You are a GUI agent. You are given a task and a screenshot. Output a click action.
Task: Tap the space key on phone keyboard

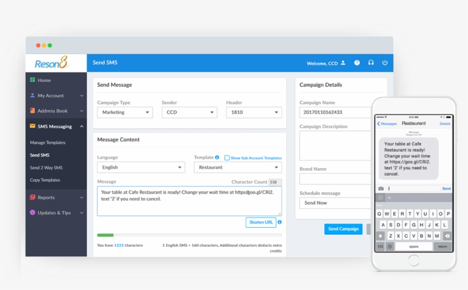(414, 247)
